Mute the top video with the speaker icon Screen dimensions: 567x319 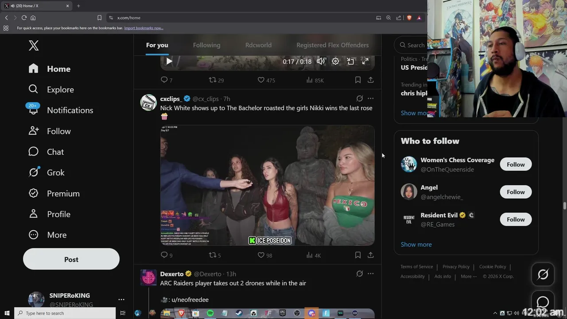point(321,62)
